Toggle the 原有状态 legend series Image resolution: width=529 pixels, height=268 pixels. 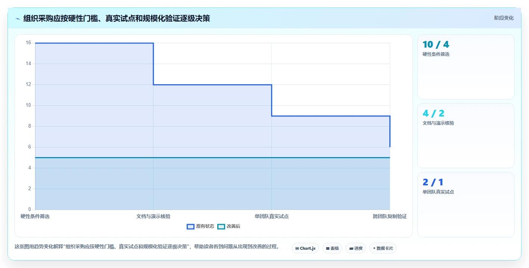pos(200,226)
